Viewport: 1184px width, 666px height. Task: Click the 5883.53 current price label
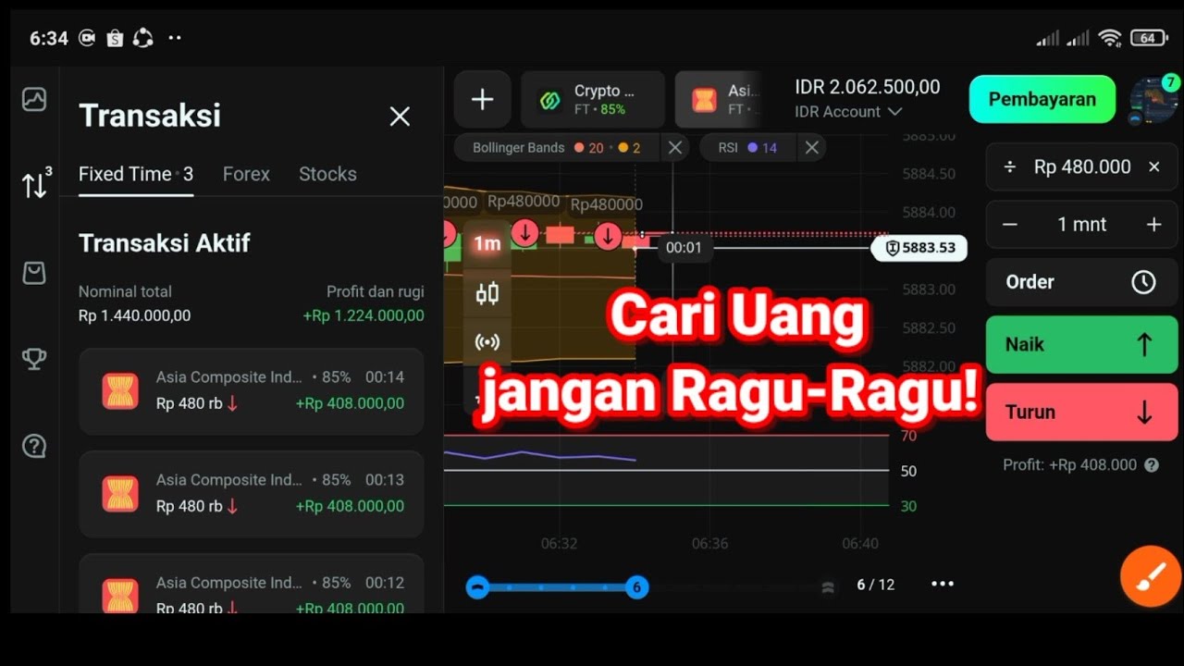coord(919,248)
